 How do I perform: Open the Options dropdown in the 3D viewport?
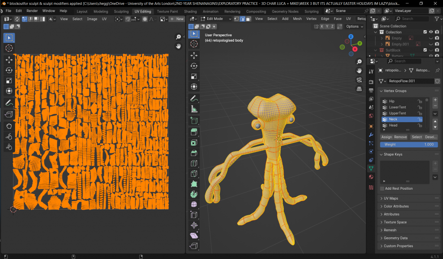pos(355,26)
